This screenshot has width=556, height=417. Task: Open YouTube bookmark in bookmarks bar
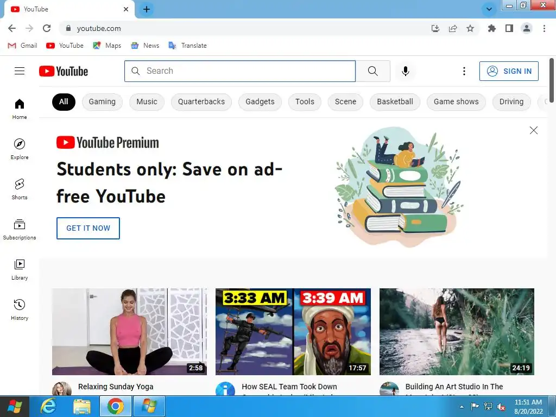65,46
